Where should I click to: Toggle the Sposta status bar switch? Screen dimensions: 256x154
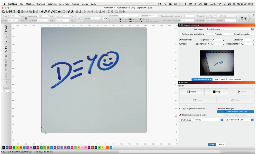tap(2, 152)
